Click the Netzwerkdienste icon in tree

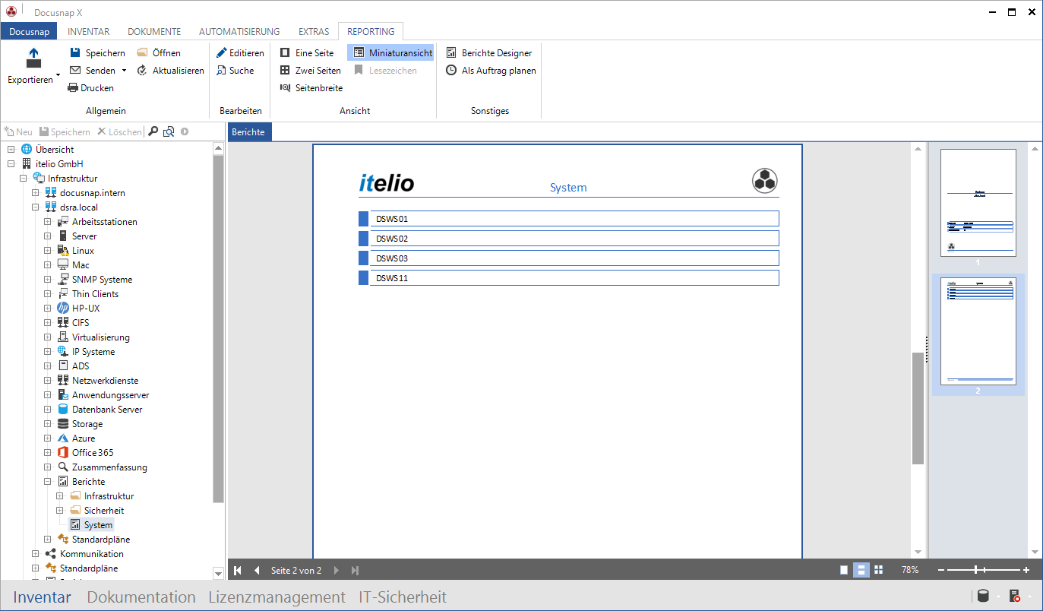[x=63, y=381]
